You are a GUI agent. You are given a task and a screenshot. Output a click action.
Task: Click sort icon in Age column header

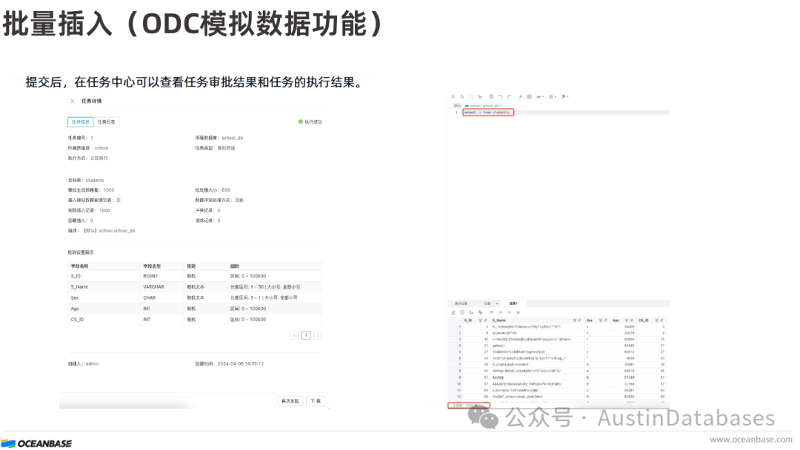pyautogui.click(x=632, y=320)
